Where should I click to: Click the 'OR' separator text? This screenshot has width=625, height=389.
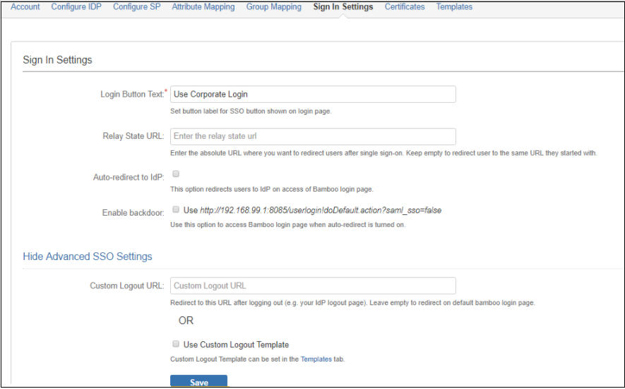click(x=186, y=321)
